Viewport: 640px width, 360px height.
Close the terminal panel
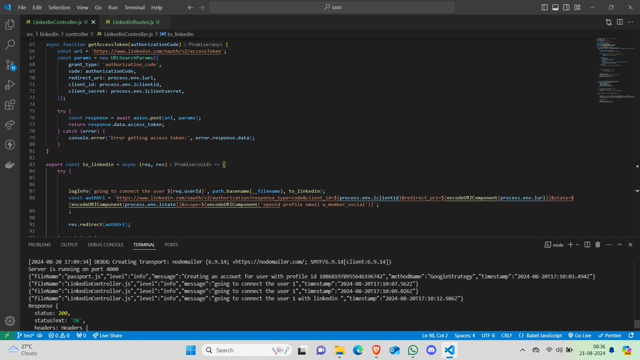coord(631,244)
